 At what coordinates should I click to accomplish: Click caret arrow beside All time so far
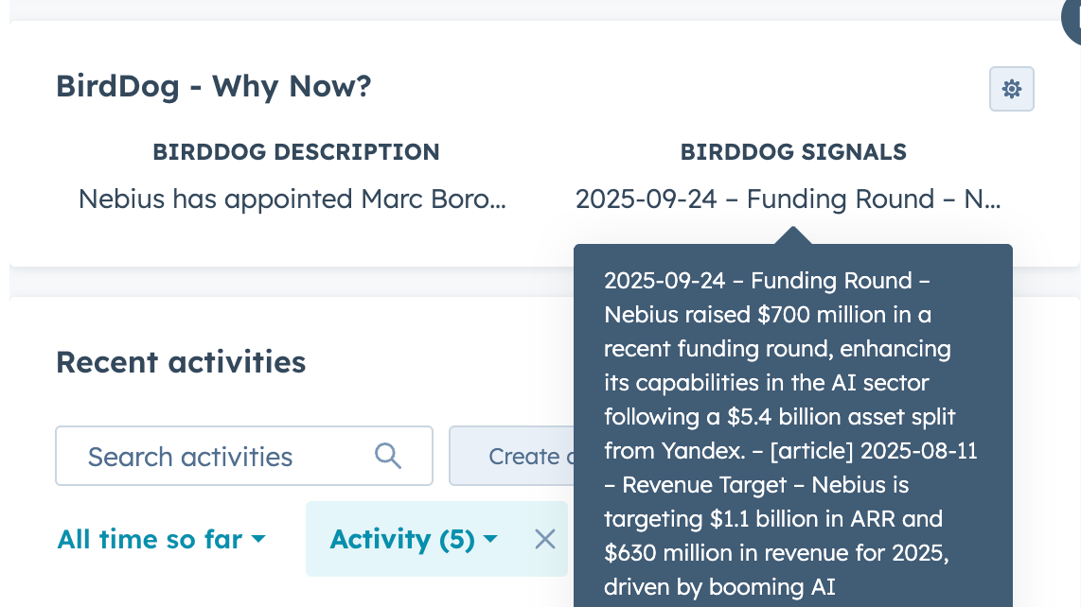tap(257, 540)
